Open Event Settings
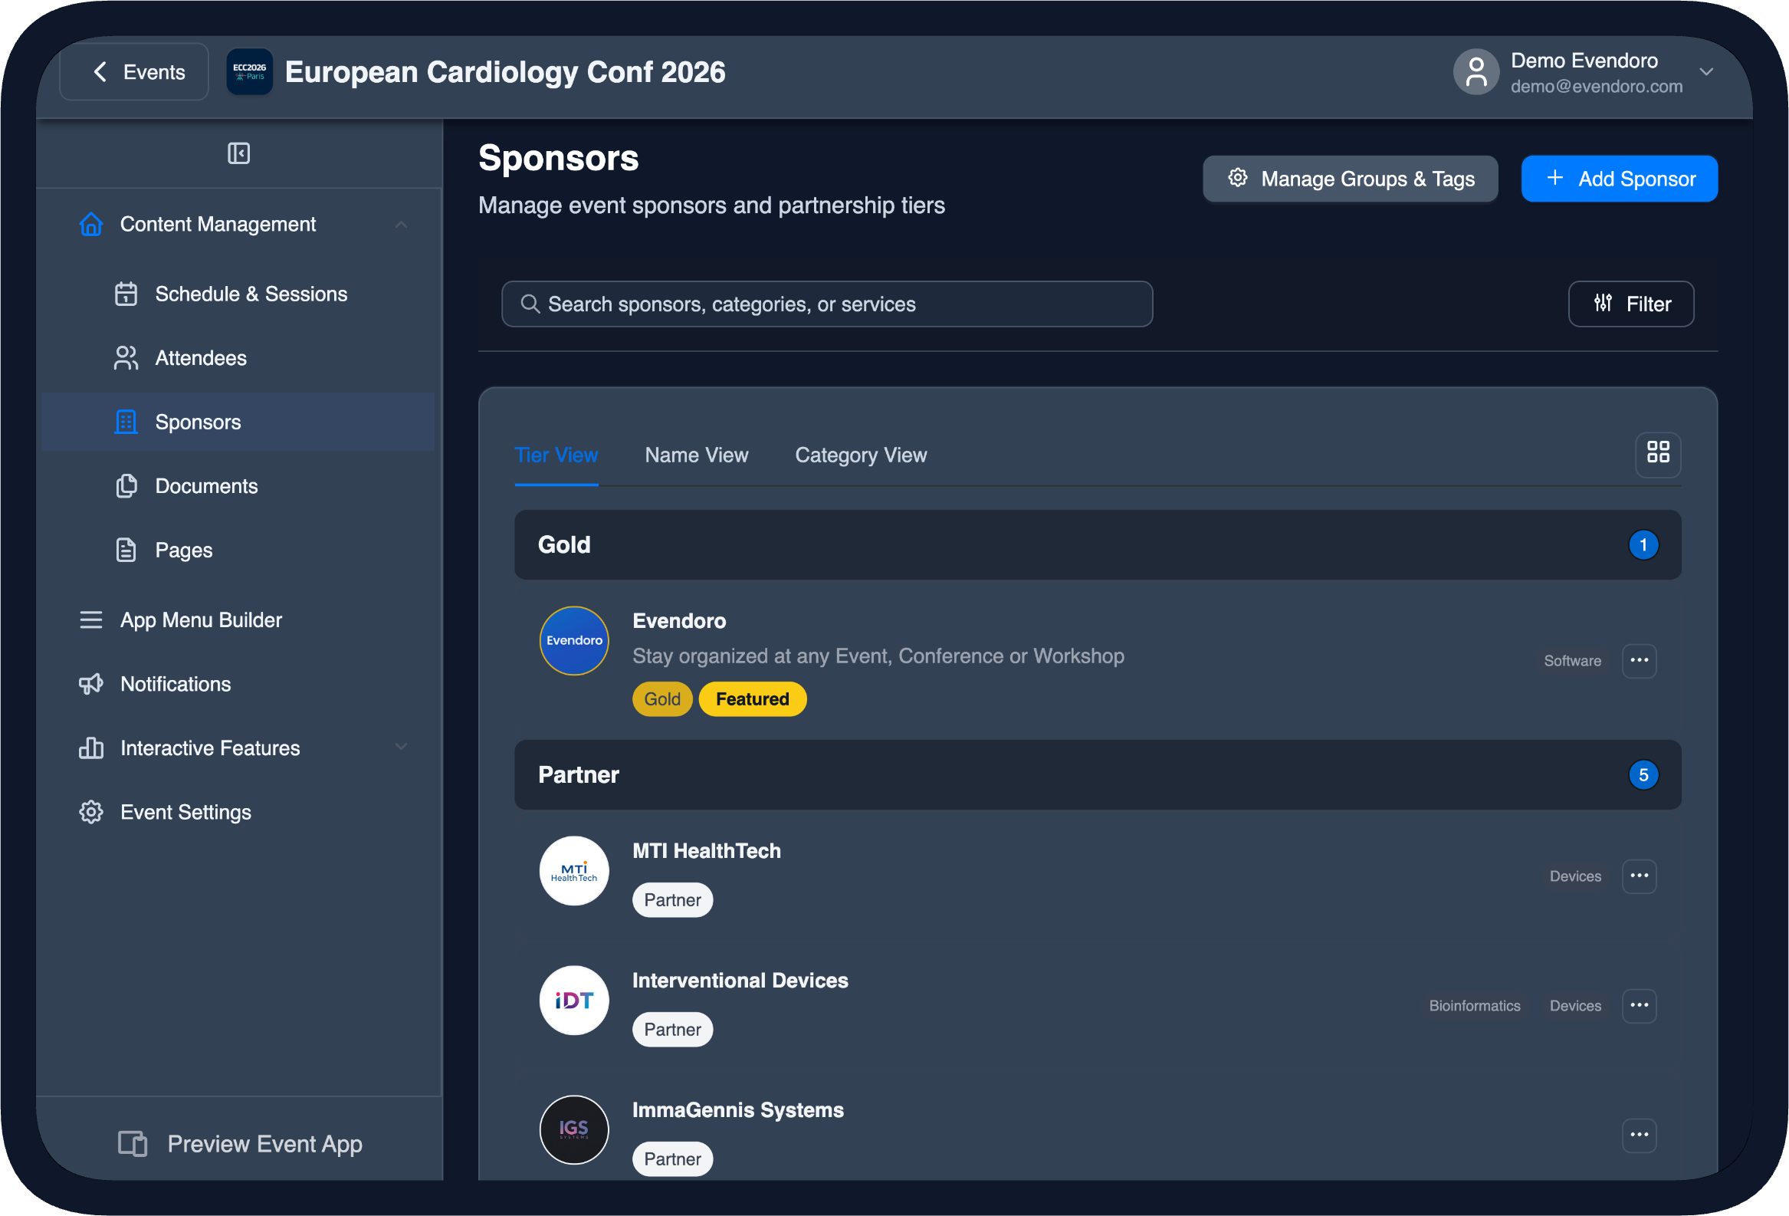 238,813
